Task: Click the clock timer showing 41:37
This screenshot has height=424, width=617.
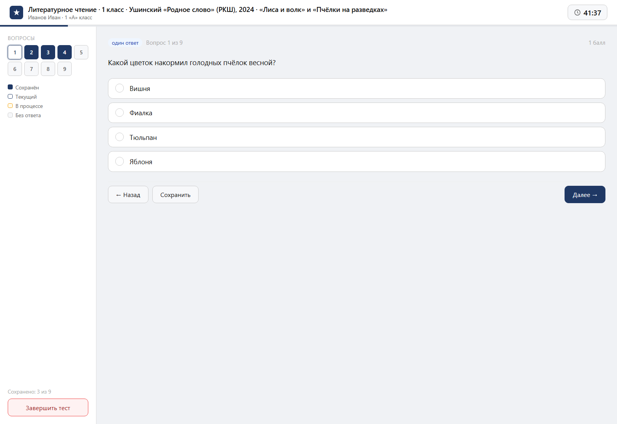Action: (x=587, y=12)
